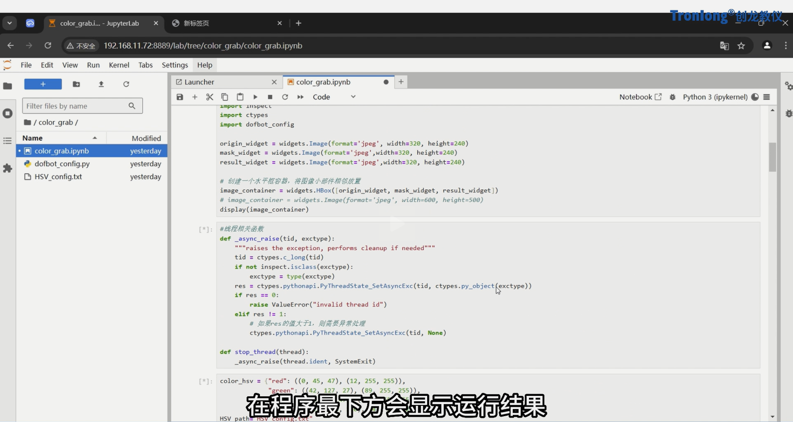The height and width of the screenshot is (422, 793).
Task: Focus the Filter files by name field
Action: click(82, 106)
